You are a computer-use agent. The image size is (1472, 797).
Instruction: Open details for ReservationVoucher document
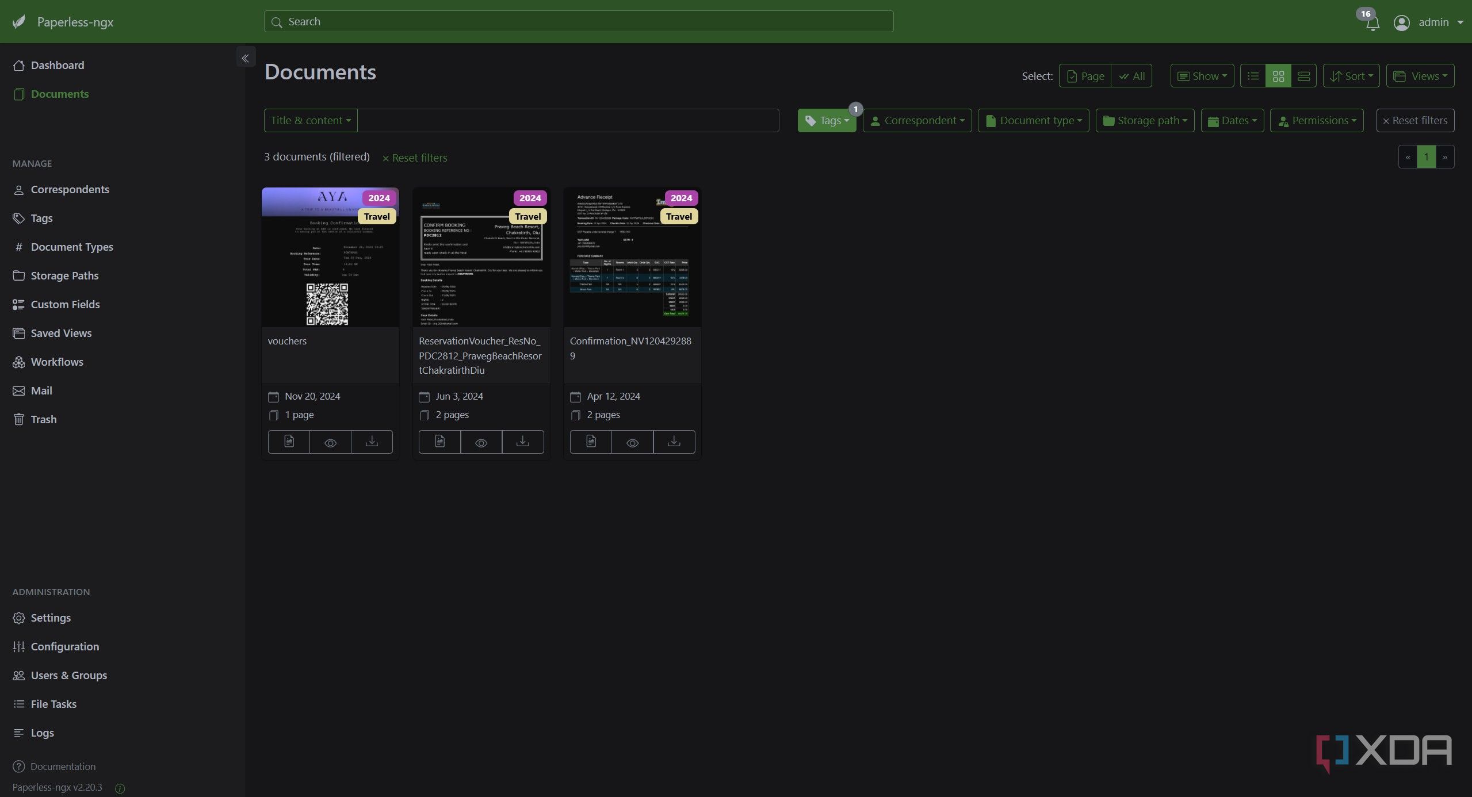click(439, 442)
